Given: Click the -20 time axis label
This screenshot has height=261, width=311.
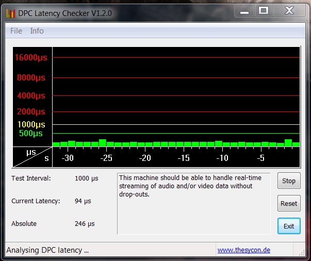Looking at the screenshot, I should (x=145, y=158).
